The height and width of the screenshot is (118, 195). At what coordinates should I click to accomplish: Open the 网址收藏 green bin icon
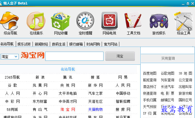[61, 21]
